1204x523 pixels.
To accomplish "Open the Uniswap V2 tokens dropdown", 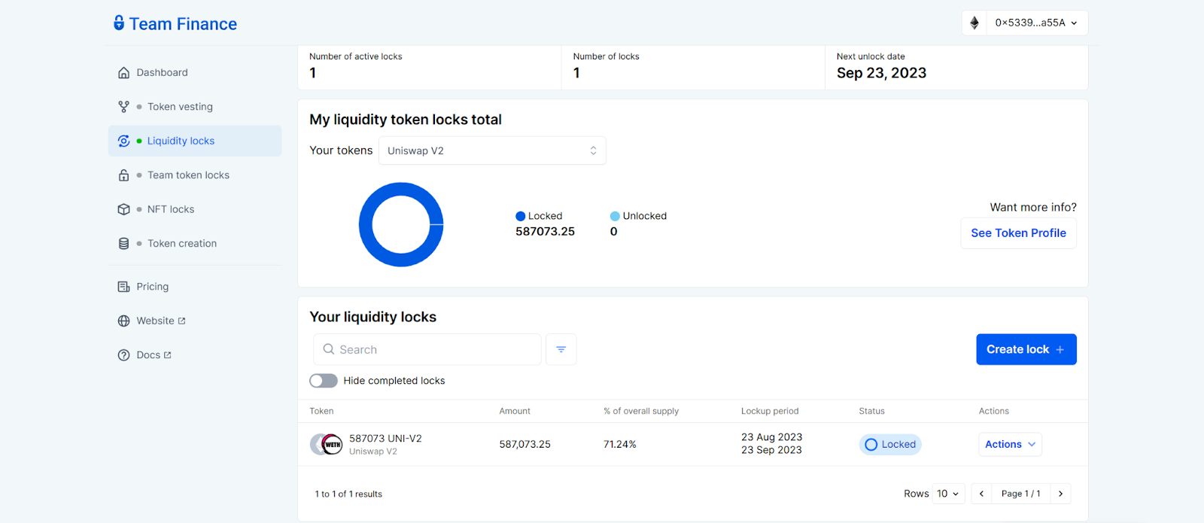I will [492, 151].
